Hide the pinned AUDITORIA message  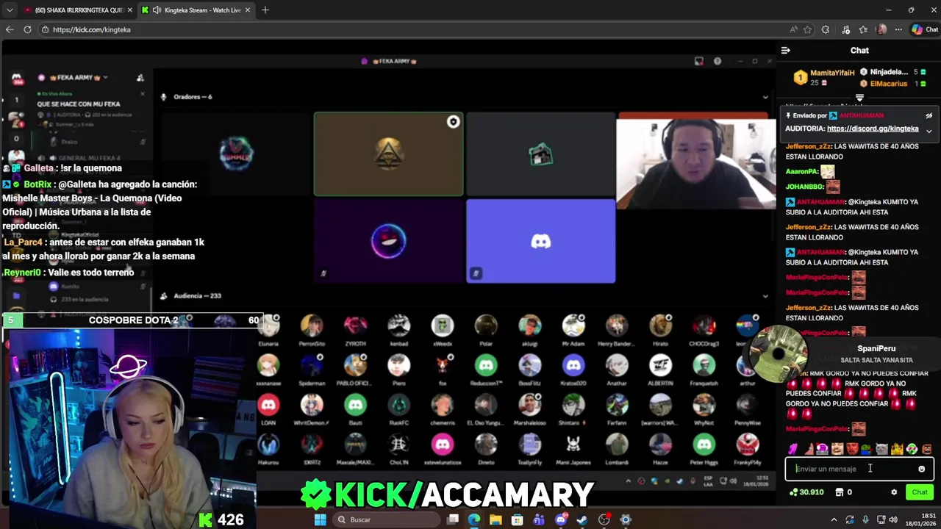[x=929, y=115]
